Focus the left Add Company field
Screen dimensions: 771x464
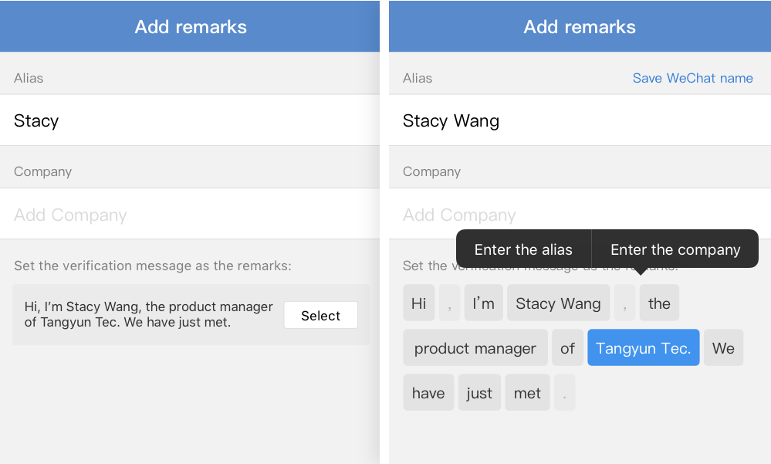coord(189,215)
